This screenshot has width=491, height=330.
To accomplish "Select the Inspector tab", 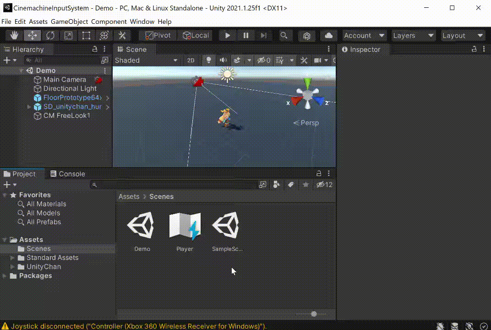I will (x=361, y=49).
